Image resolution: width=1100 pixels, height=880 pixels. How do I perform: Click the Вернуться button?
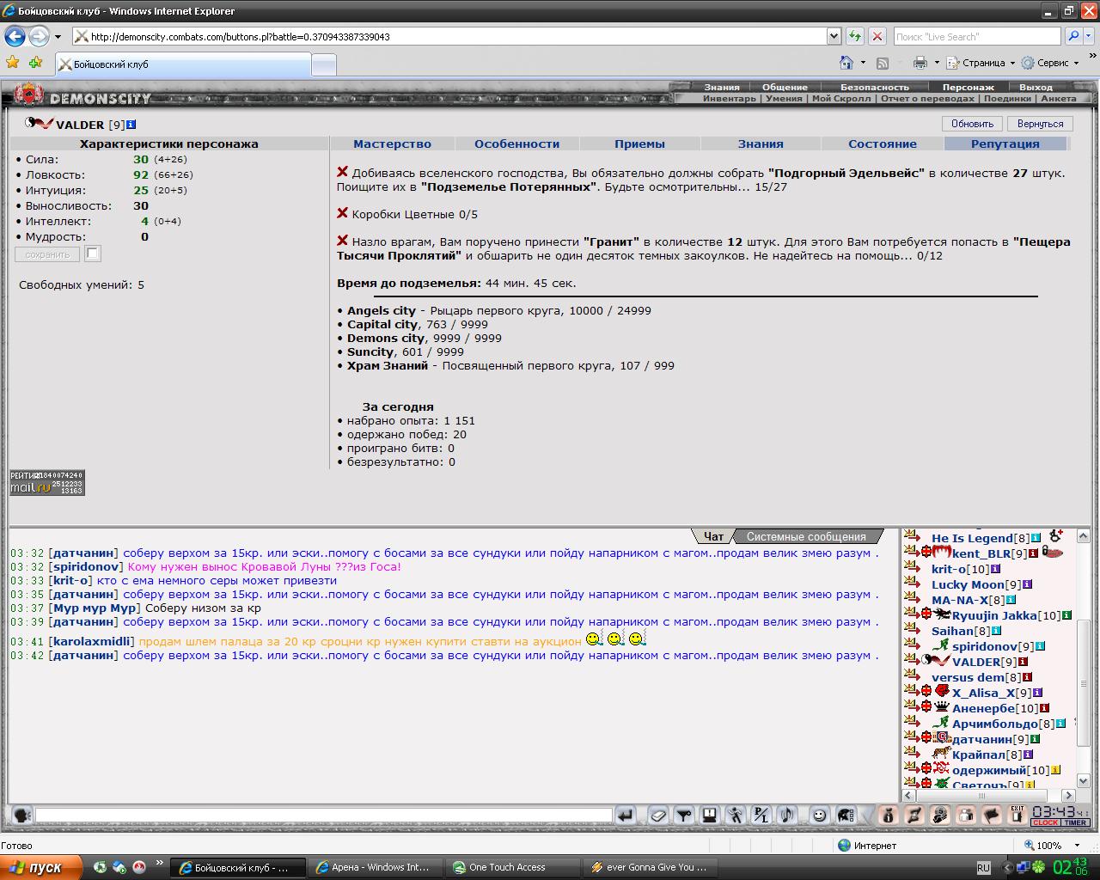[x=1040, y=124]
